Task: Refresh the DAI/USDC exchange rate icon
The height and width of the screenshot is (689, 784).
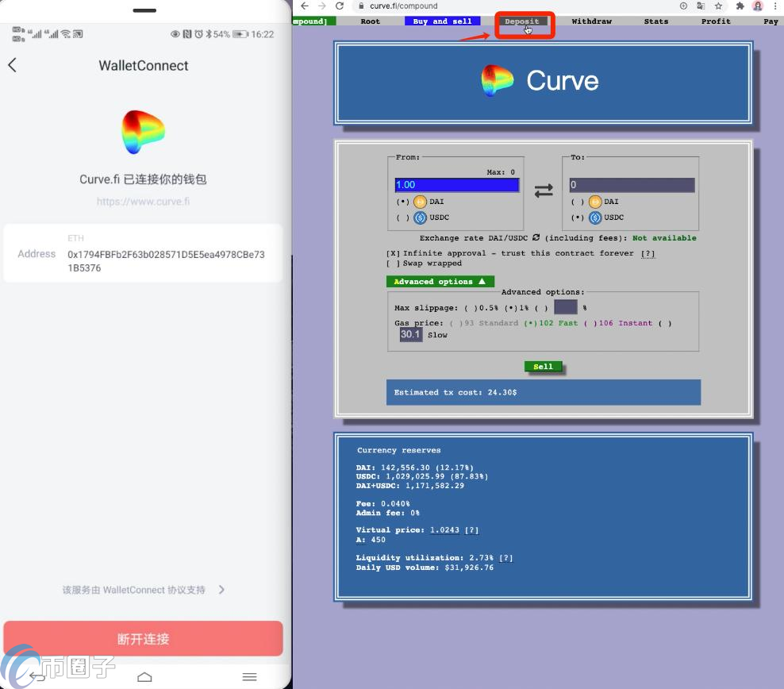Action: 536,237
